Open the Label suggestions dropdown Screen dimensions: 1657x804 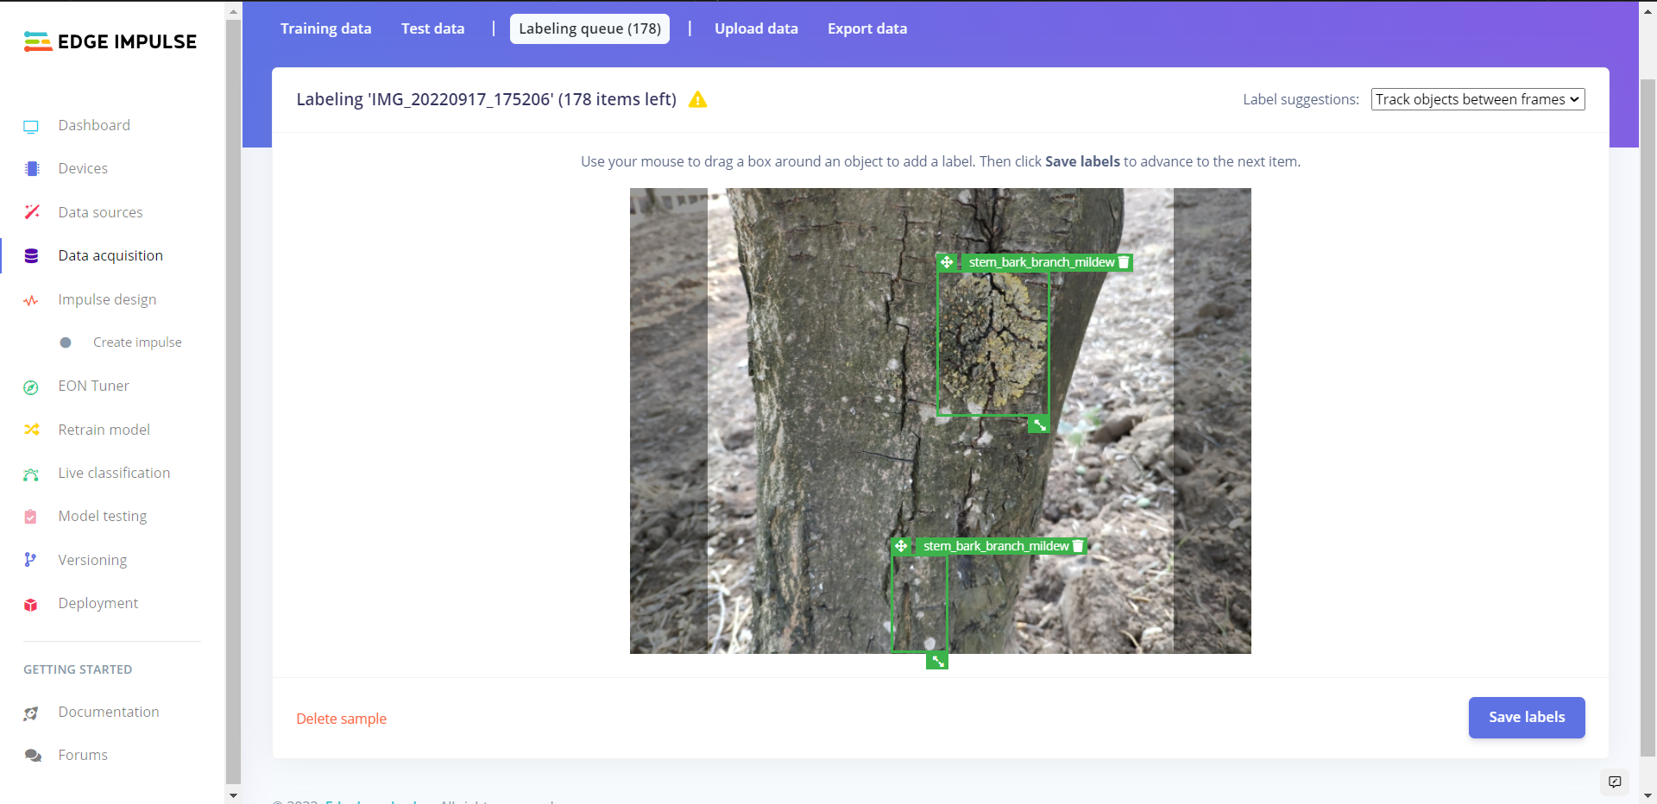pyautogui.click(x=1477, y=99)
